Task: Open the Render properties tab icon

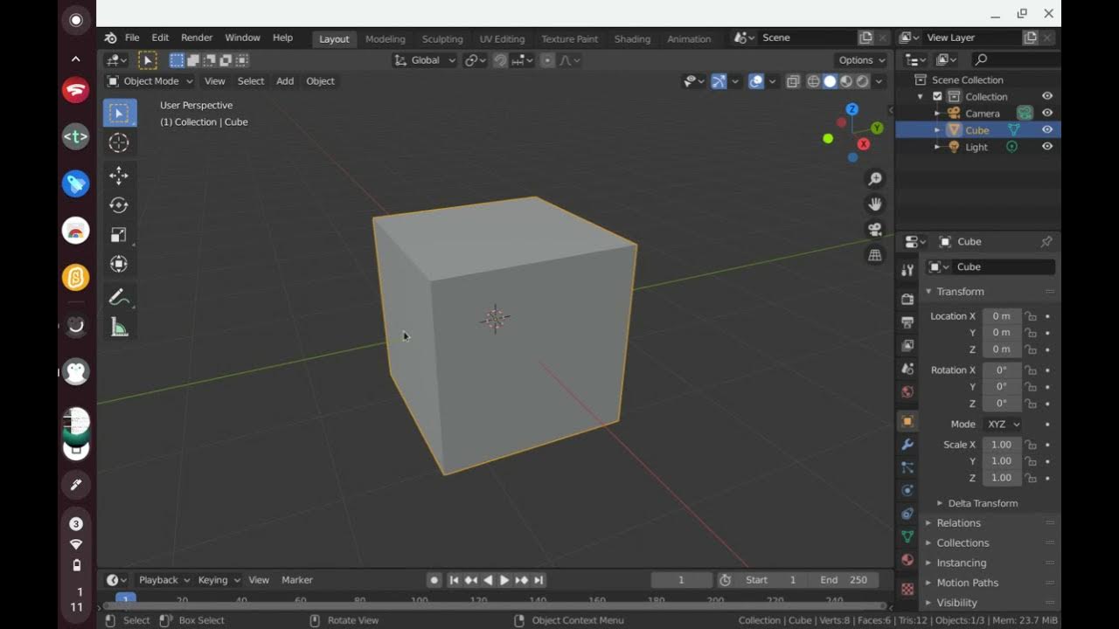Action: (x=907, y=300)
